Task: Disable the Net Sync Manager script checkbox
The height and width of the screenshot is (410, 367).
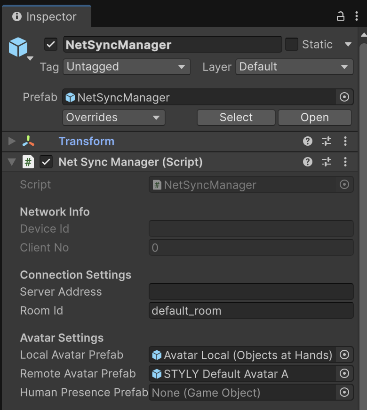Action: tap(45, 161)
